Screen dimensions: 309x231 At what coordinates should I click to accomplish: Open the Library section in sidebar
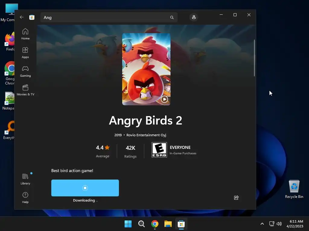click(x=25, y=179)
